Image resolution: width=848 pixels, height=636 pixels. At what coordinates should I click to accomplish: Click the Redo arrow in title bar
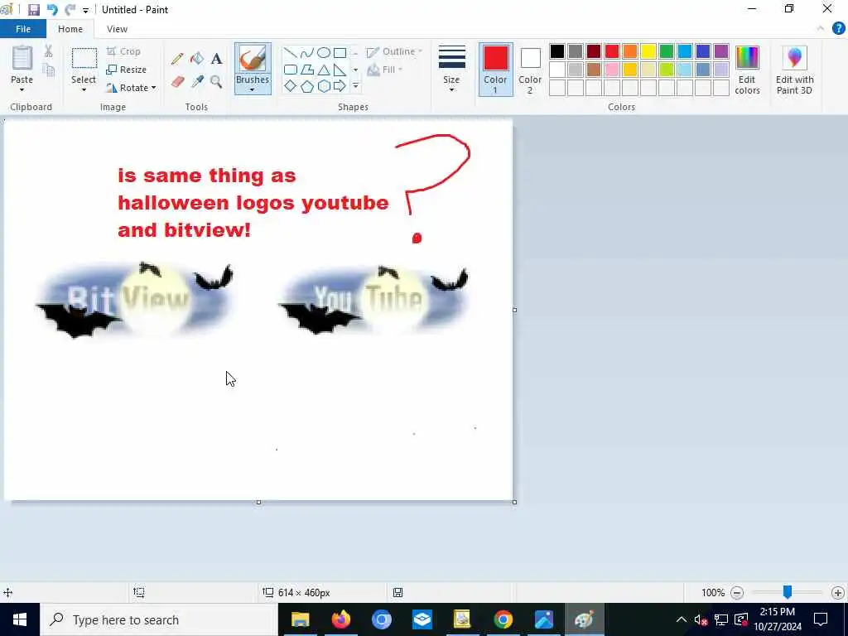point(70,10)
